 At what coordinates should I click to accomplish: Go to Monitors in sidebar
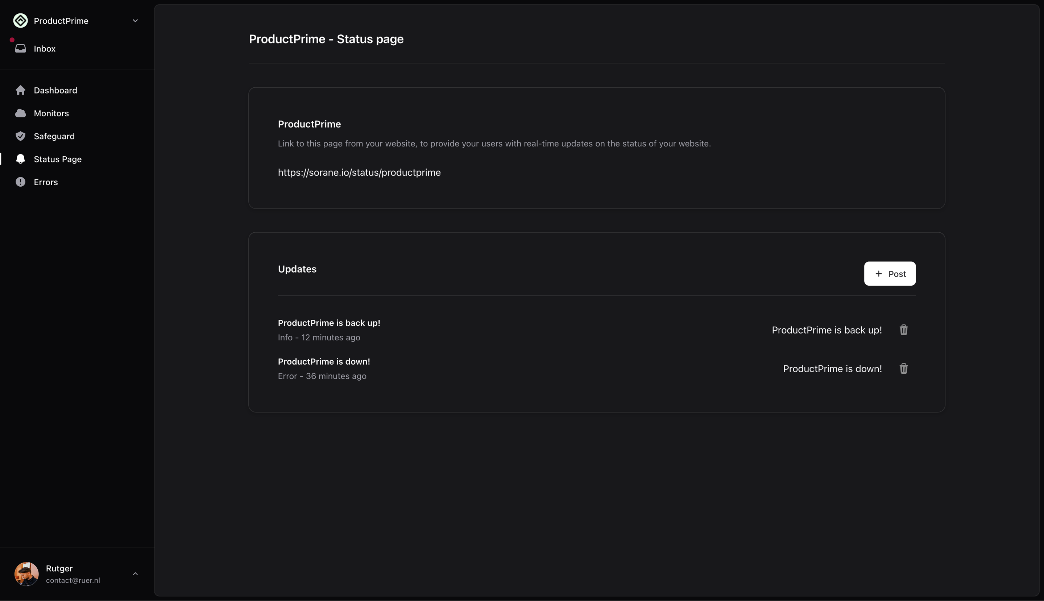[51, 113]
